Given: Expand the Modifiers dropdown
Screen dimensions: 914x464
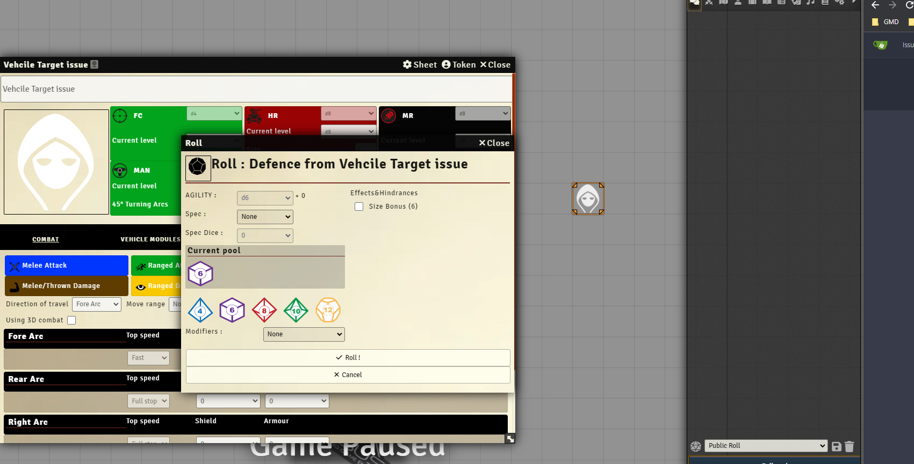Looking at the screenshot, I should (x=304, y=334).
